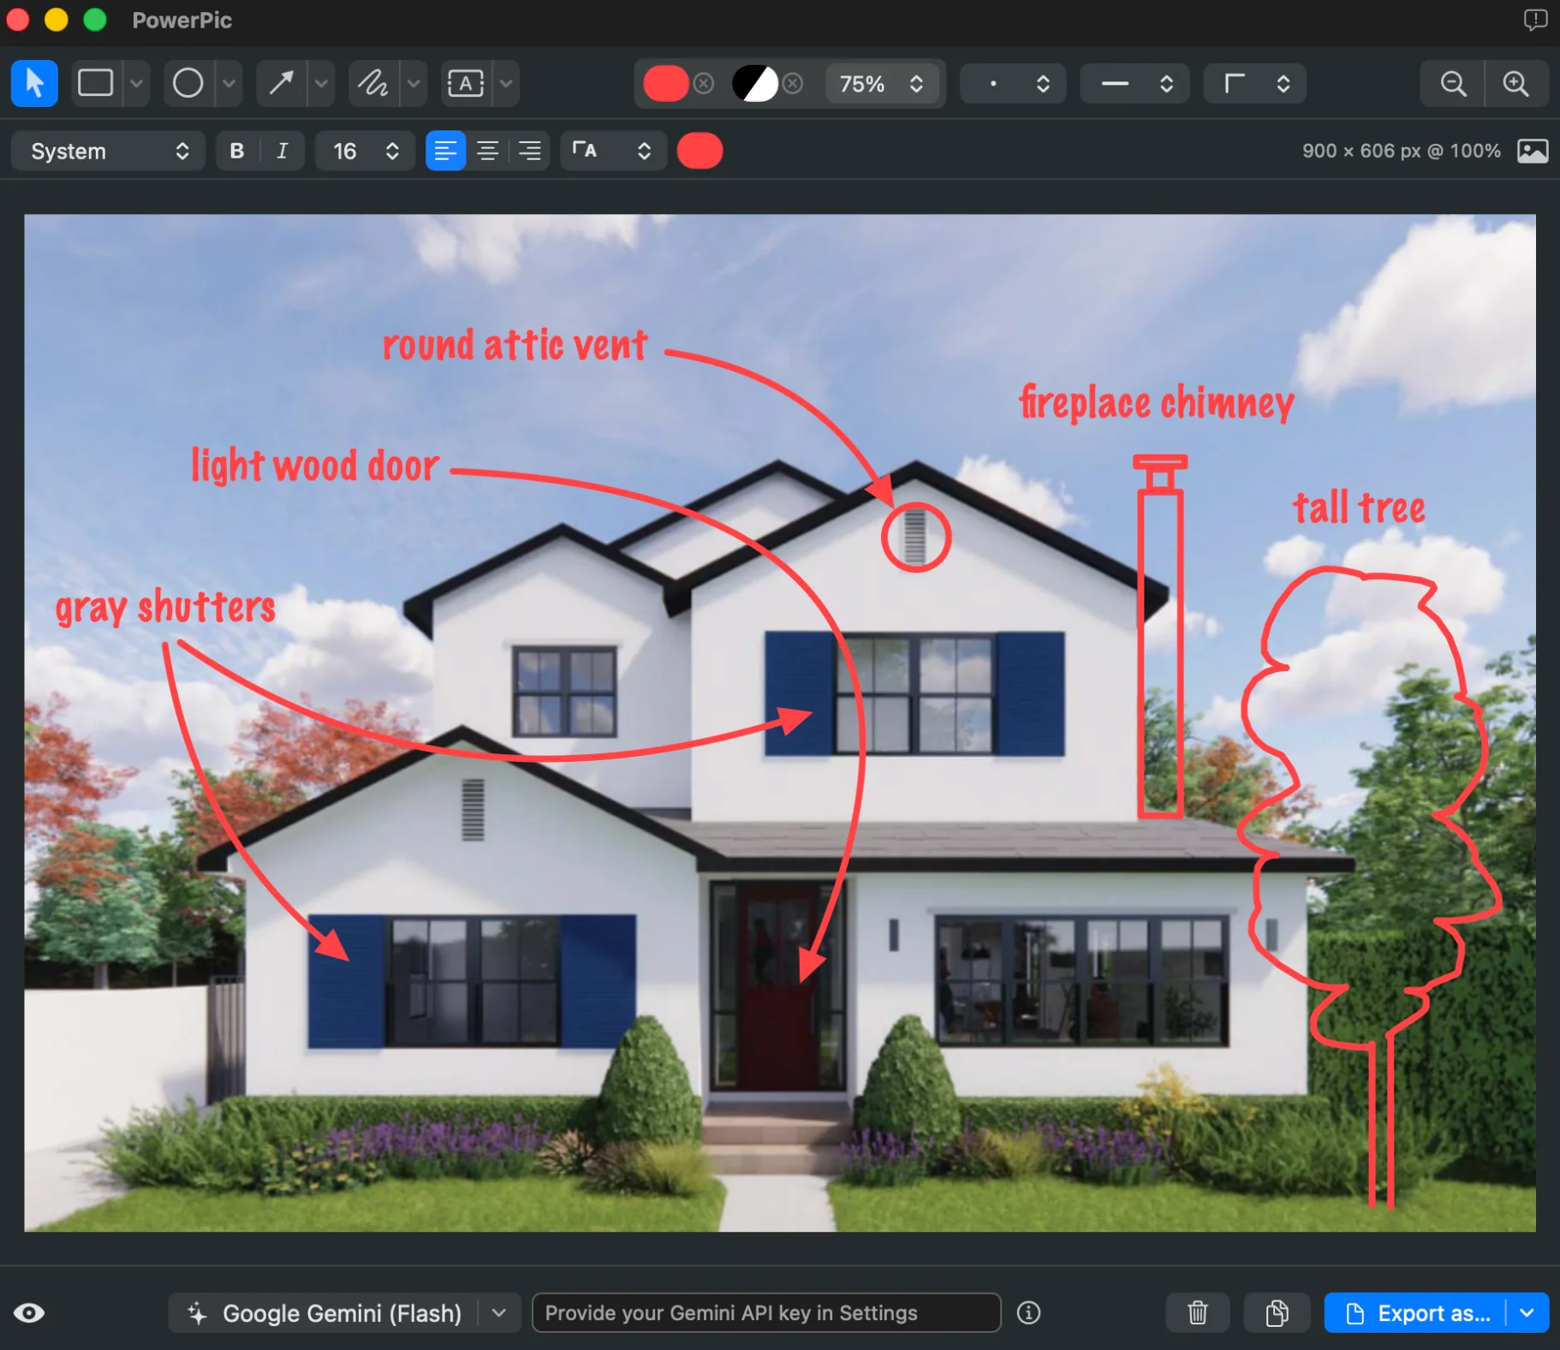This screenshot has width=1560, height=1350.
Task: Align text center
Action: point(488,152)
